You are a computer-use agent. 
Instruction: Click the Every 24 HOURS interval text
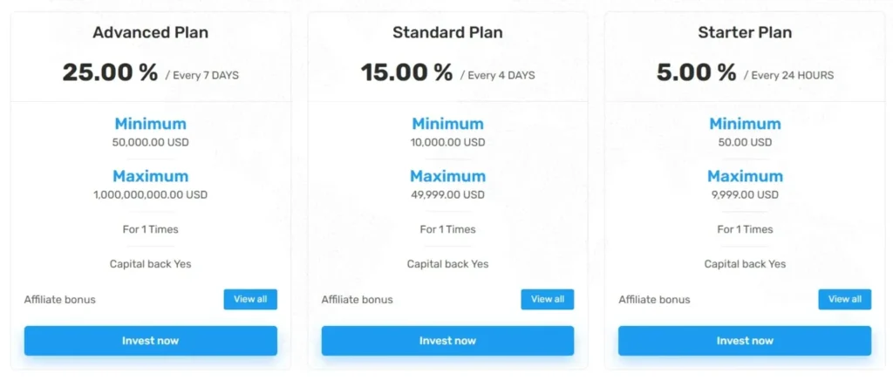click(792, 76)
